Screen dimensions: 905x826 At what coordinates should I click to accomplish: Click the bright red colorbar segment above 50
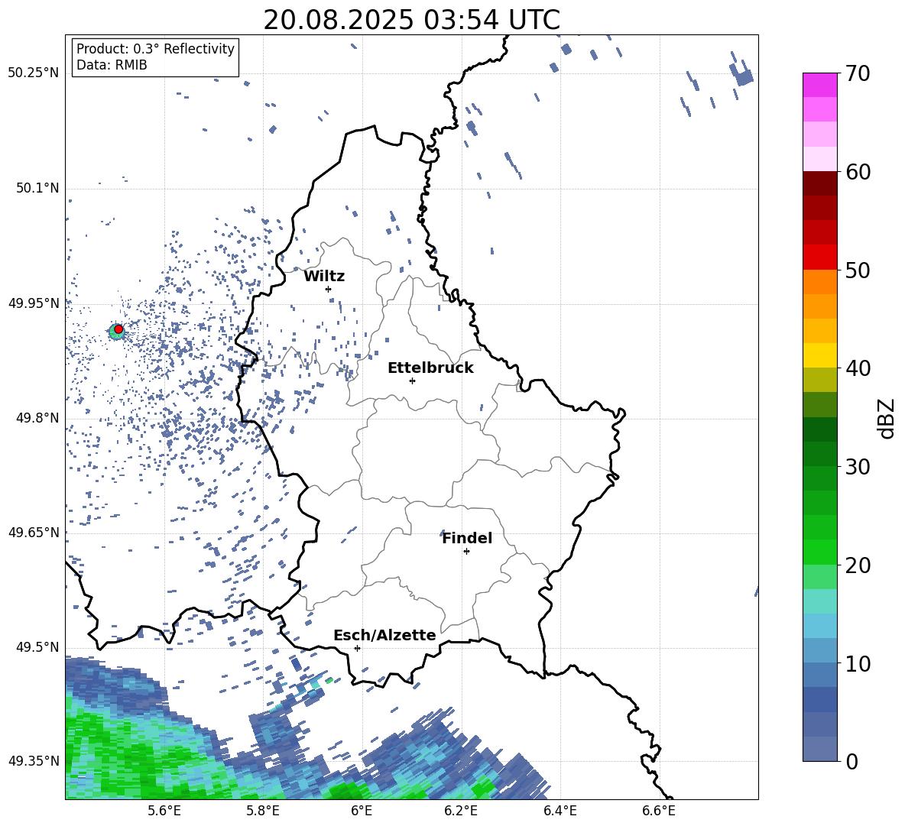click(819, 258)
